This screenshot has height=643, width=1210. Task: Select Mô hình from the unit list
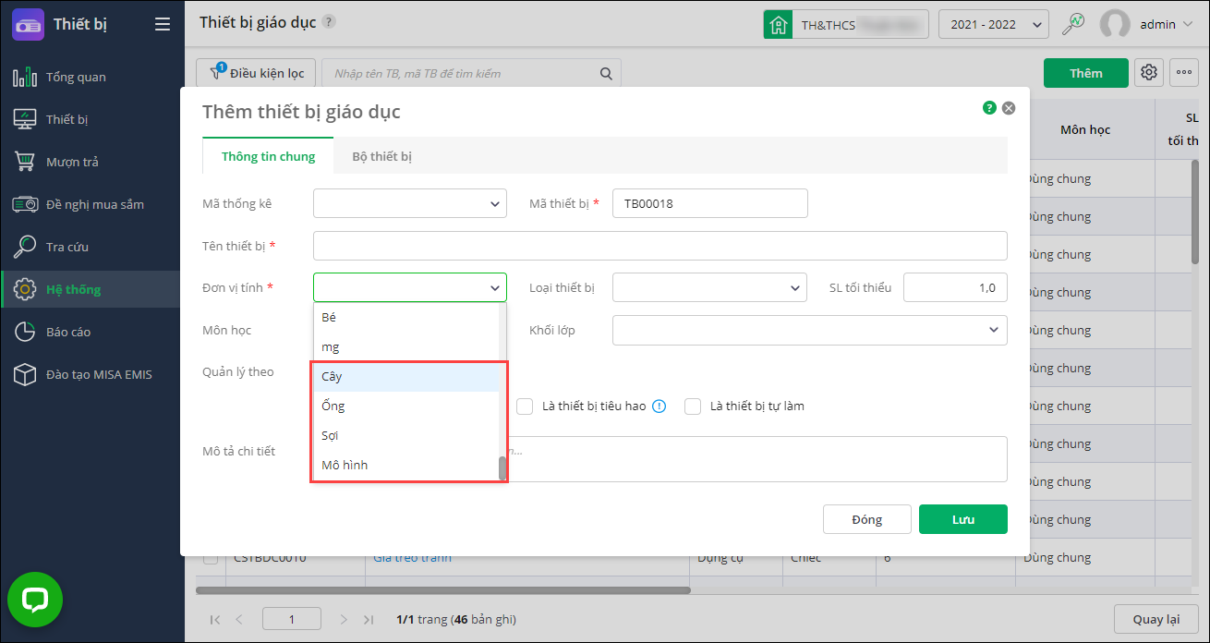(406, 465)
